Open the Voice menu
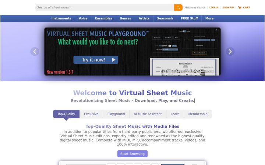Screen dimensions: 265x165 (x=83, y=18)
